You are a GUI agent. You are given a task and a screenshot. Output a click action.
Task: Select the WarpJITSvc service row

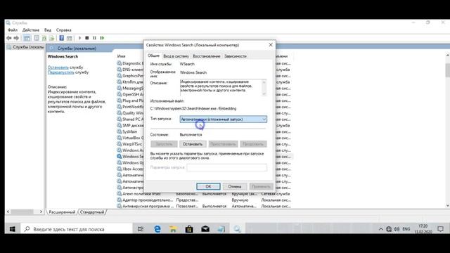coord(130,144)
